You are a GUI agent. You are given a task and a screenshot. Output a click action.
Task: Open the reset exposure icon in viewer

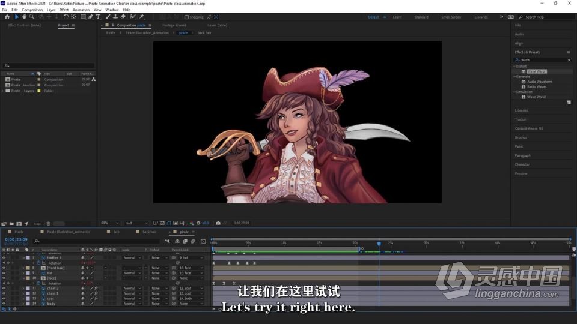click(198, 223)
